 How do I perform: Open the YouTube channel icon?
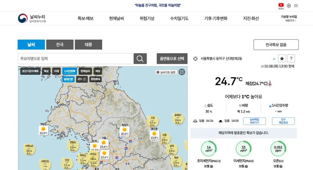(x=281, y=6)
